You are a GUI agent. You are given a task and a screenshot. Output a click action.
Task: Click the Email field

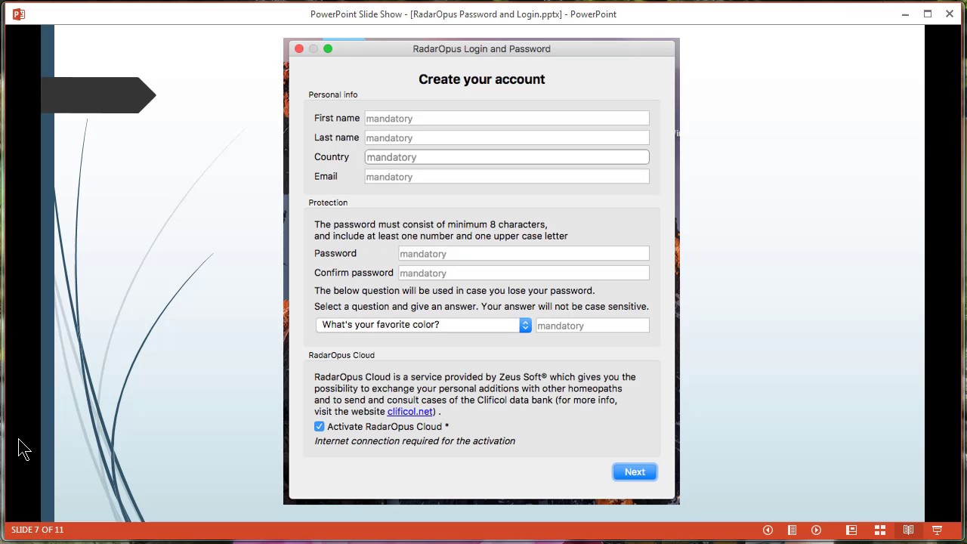(x=507, y=177)
